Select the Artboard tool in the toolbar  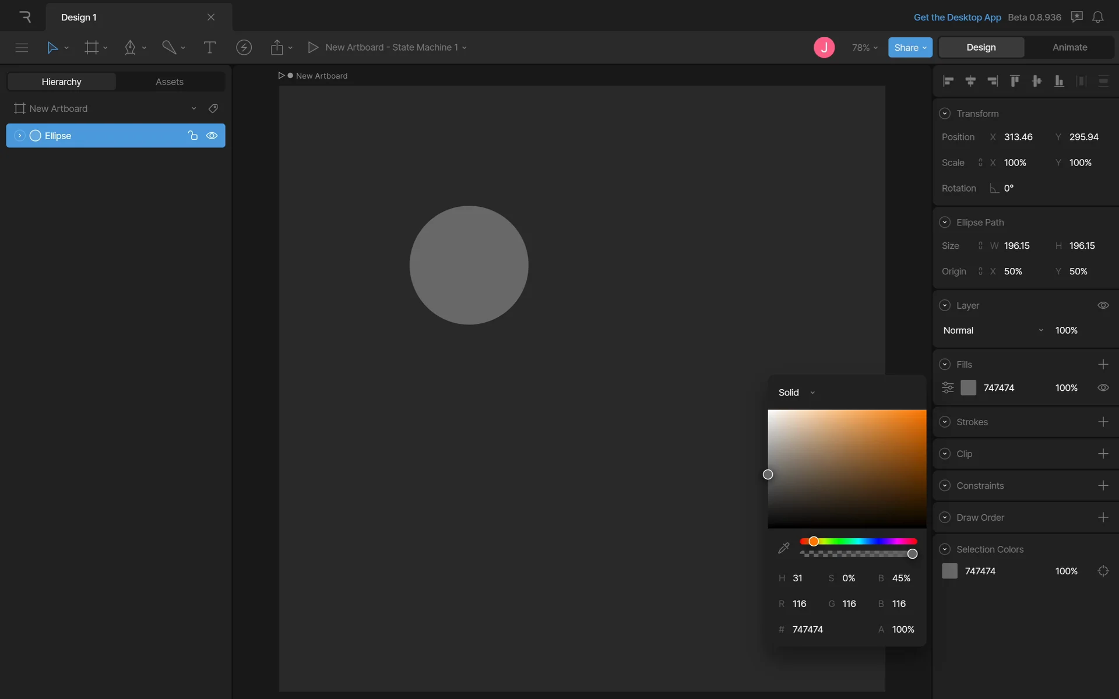92,47
